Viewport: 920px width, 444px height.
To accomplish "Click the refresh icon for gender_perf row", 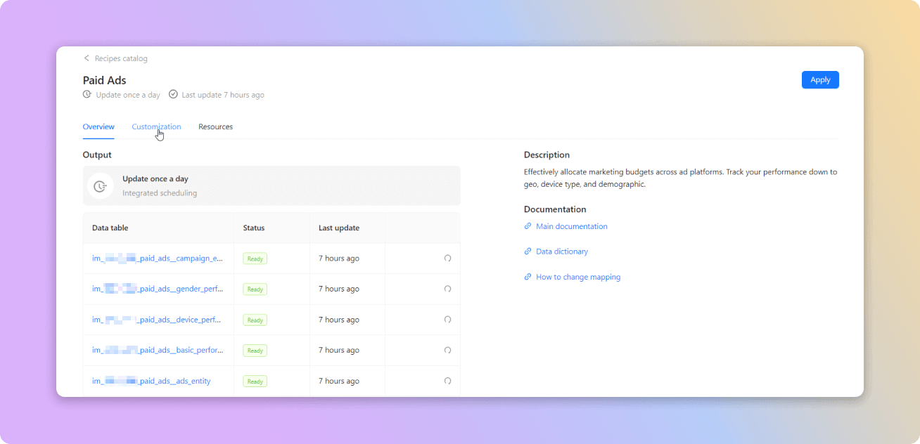I will (x=447, y=289).
